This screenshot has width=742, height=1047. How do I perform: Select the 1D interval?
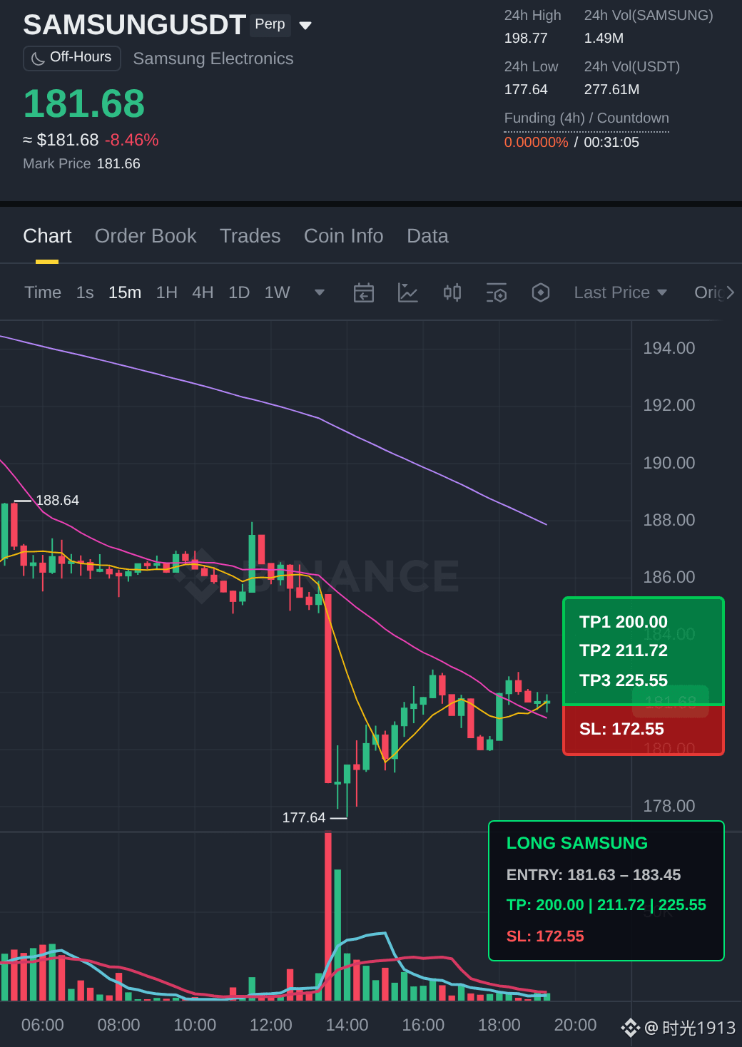(239, 292)
